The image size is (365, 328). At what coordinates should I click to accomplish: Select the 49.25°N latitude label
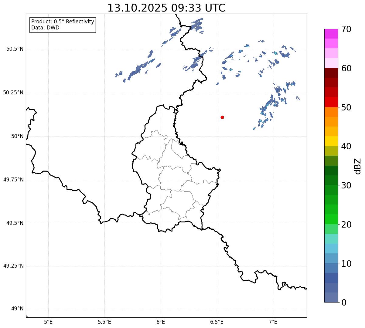(x=13, y=266)
